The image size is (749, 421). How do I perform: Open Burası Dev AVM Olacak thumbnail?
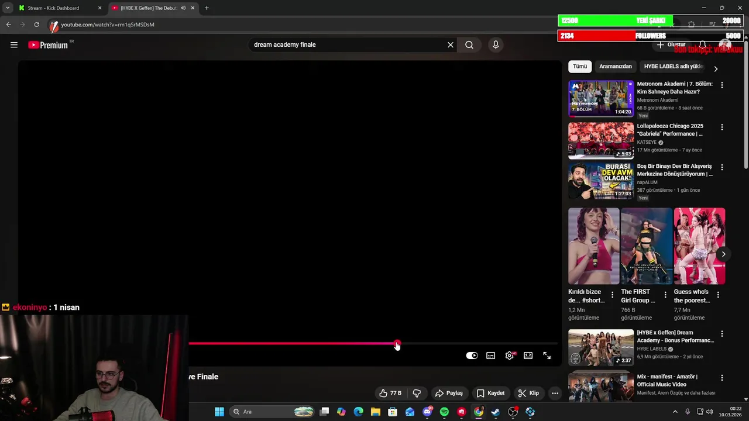coord(601,182)
